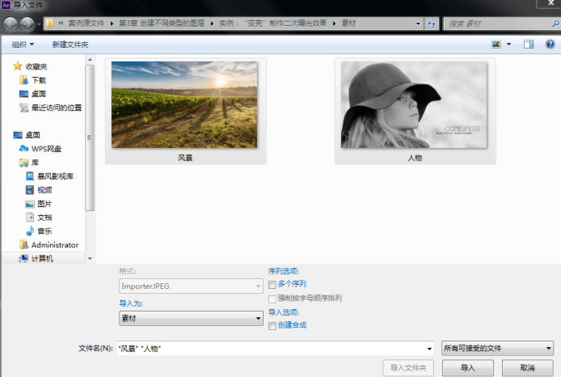The image size is (561, 377).
Task: Click the help question mark icon
Action: pos(550,44)
